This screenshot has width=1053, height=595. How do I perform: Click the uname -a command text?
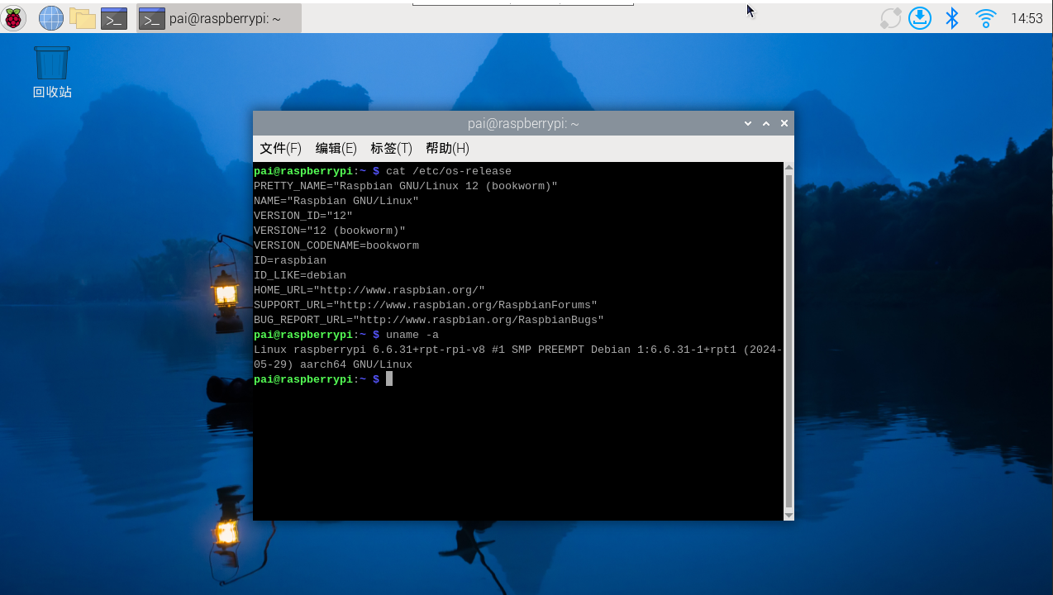pos(412,335)
